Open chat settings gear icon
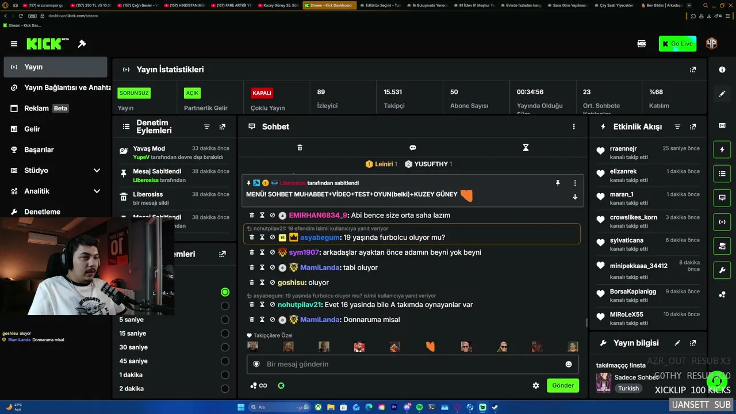The image size is (736, 414). point(536,386)
